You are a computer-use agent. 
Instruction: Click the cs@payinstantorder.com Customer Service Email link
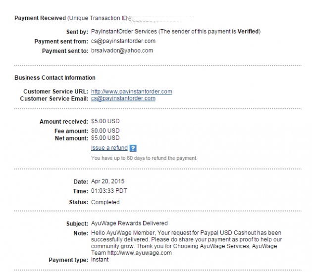point(123,98)
